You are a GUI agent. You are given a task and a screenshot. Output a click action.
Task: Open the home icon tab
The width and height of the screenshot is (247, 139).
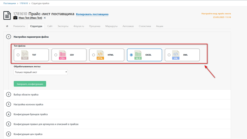7,26
